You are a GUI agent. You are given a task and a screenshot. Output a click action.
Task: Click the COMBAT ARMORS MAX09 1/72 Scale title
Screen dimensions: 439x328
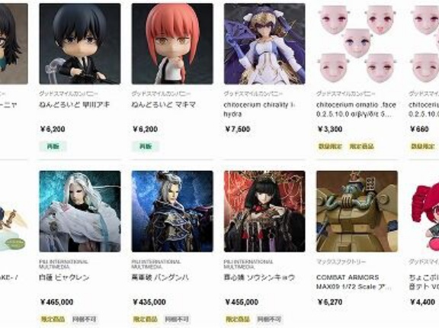point(354,282)
